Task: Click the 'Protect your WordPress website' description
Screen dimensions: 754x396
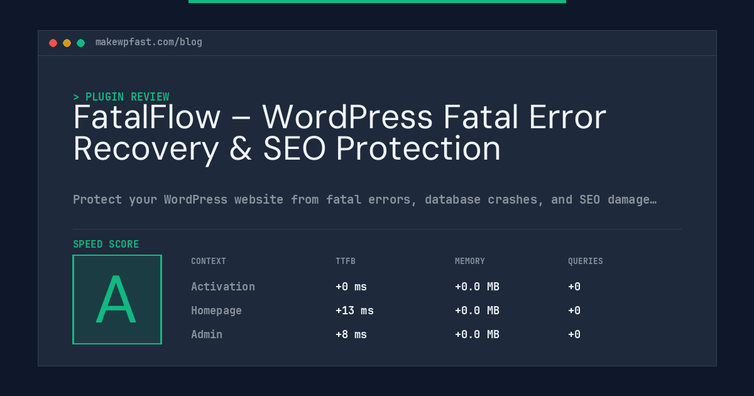Action: point(365,200)
